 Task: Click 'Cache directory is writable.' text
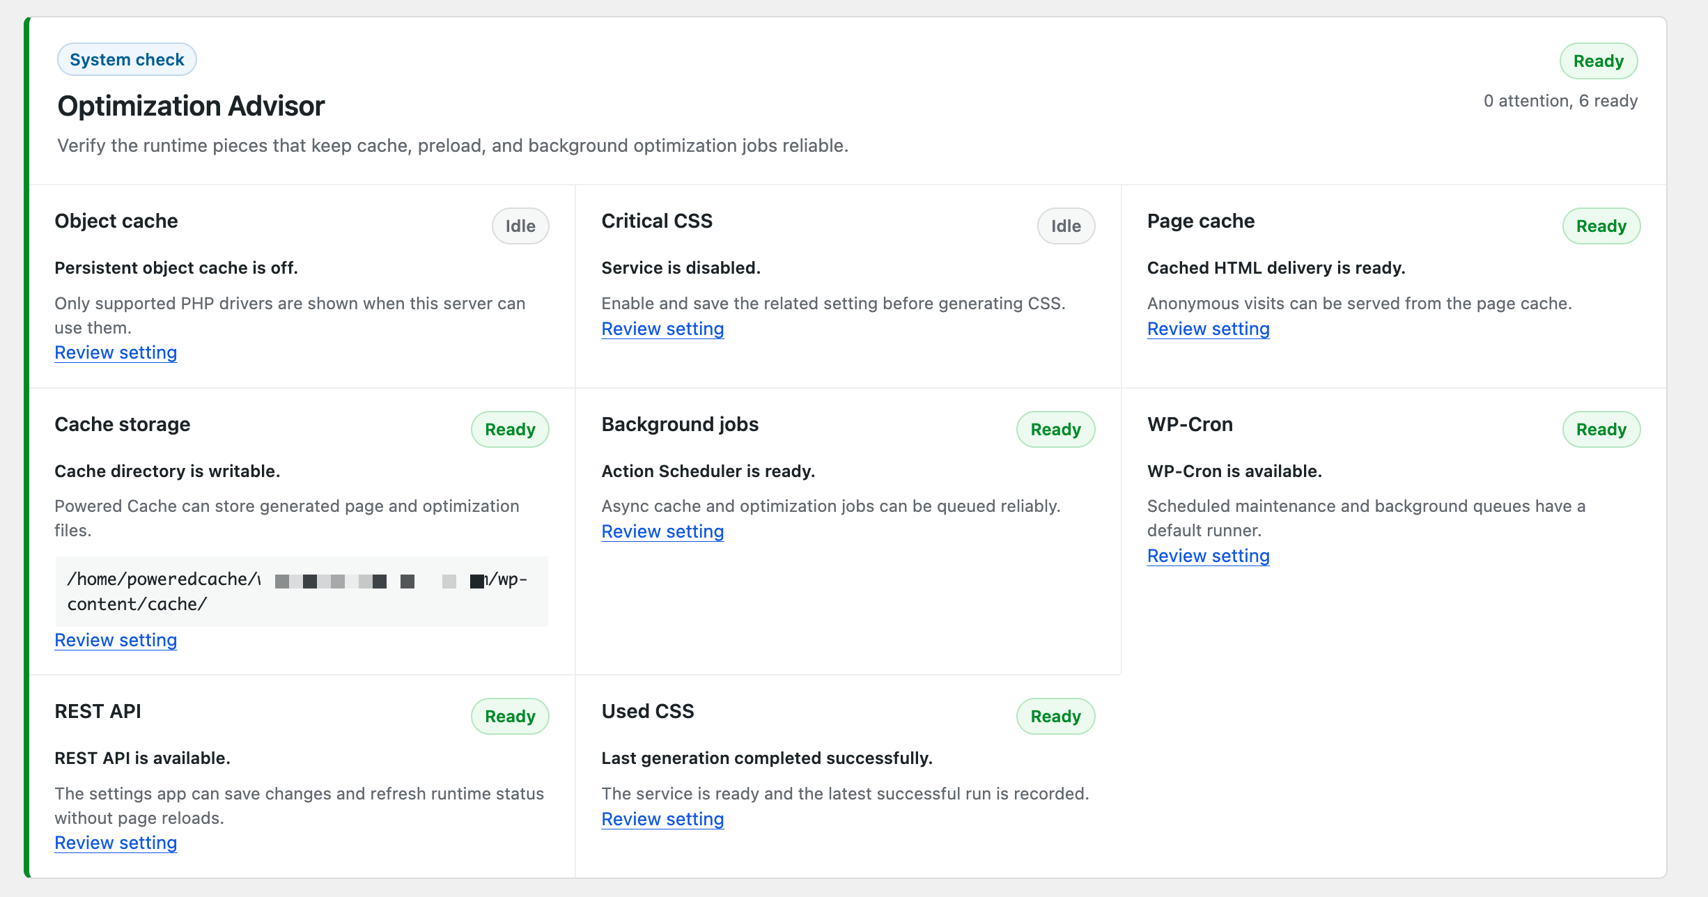[x=167, y=471]
